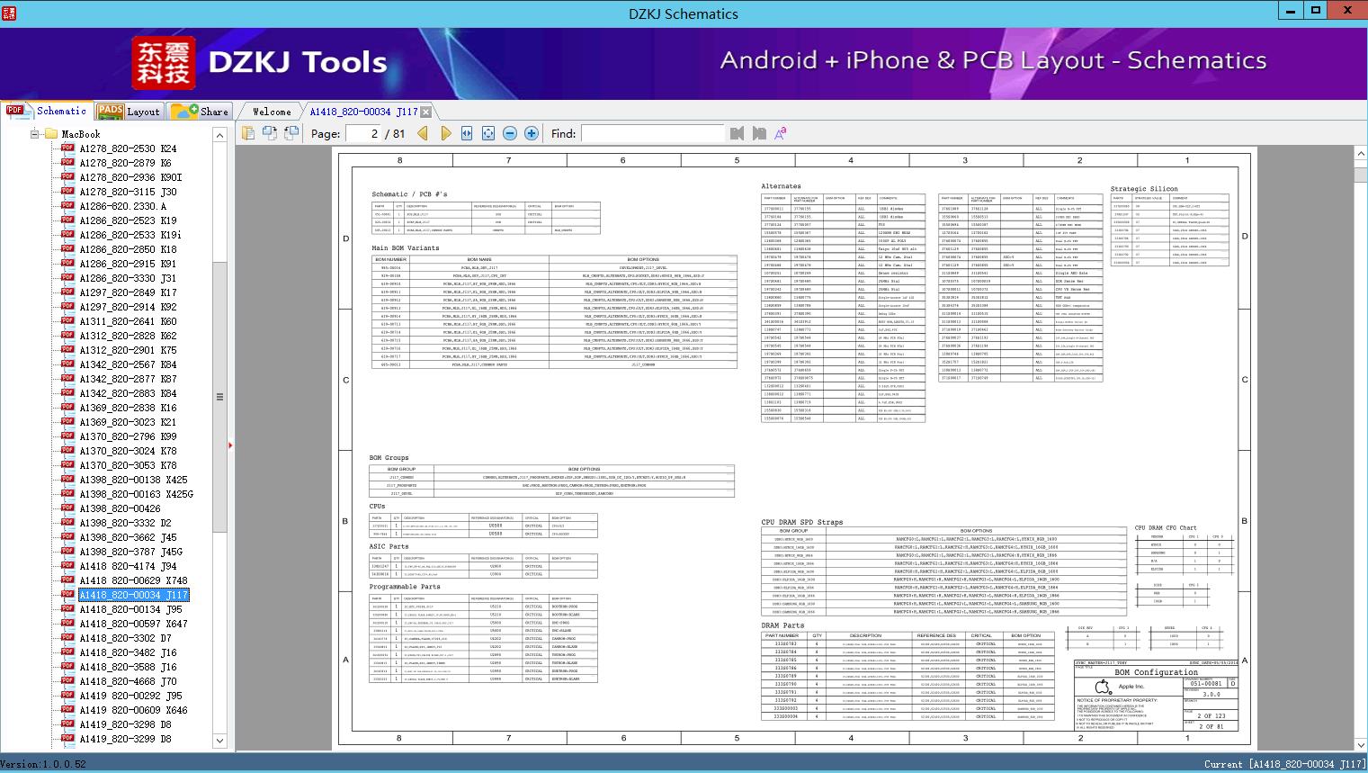Click the DZKJ Tools logo banner
The image size is (1368, 773).
click(x=261, y=62)
